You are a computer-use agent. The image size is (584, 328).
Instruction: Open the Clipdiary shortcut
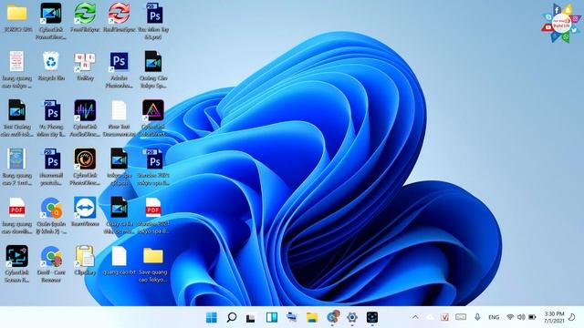85,257
